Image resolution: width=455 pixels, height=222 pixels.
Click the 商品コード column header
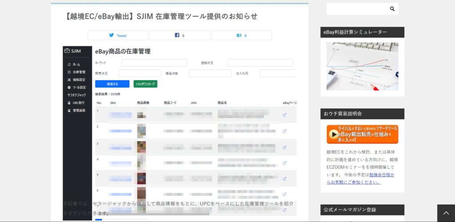170,103
